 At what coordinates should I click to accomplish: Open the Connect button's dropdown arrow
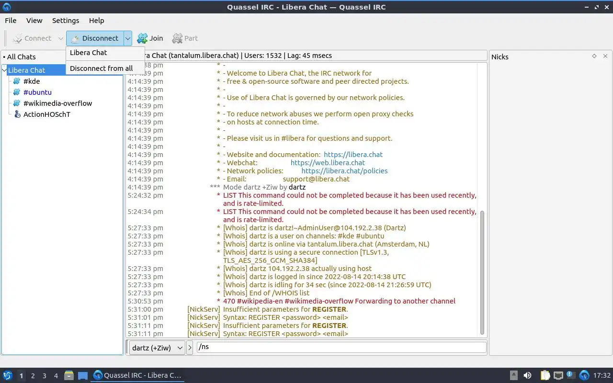point(60,38)
